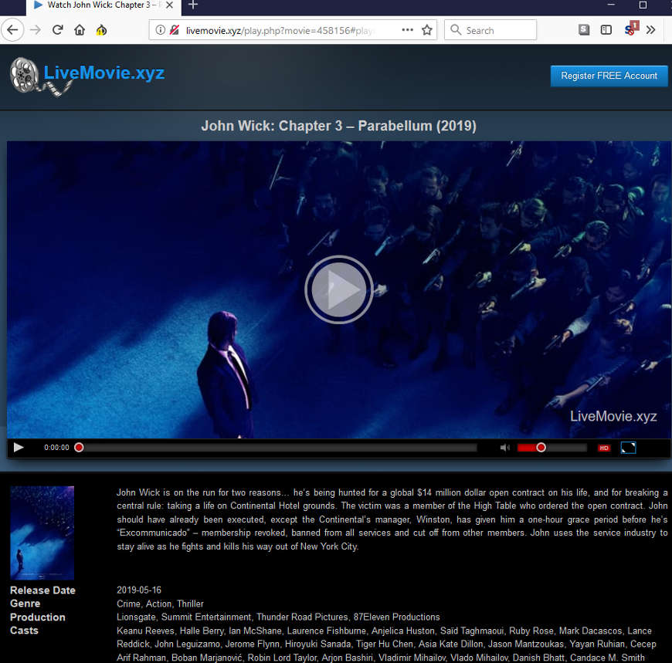Viewport: 672px width, 663px height.
Task: Open the S extension icon in the toolbar
Action: [x=584, y=29]
